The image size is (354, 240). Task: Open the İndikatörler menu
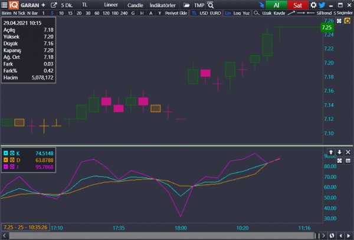tap(164, 5)
